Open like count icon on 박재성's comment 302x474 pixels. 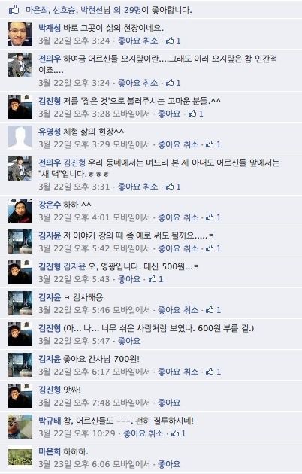coord(174,41)
